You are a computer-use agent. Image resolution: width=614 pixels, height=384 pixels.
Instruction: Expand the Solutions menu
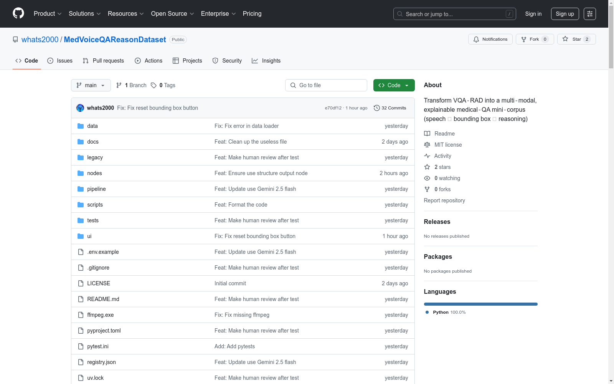[85, 14]
